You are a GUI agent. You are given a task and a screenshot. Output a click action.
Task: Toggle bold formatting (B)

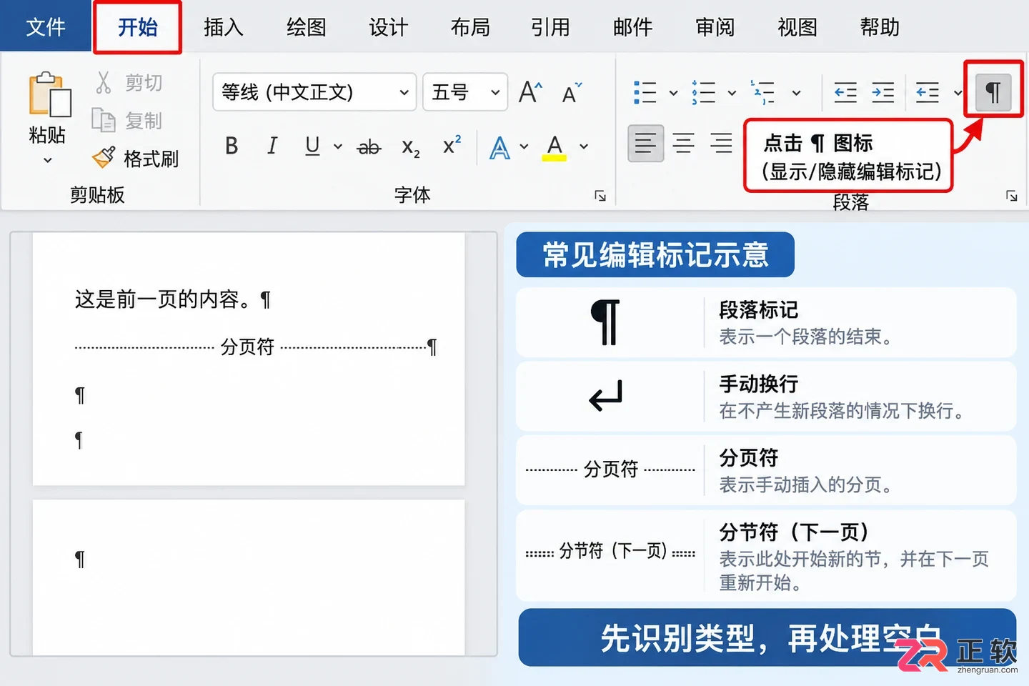pos(232,146)
